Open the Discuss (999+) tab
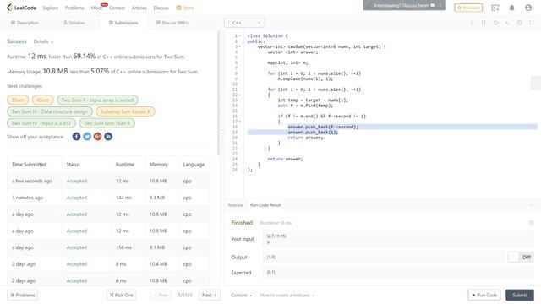This screenshot has width=541, height=304. [172, 23]
